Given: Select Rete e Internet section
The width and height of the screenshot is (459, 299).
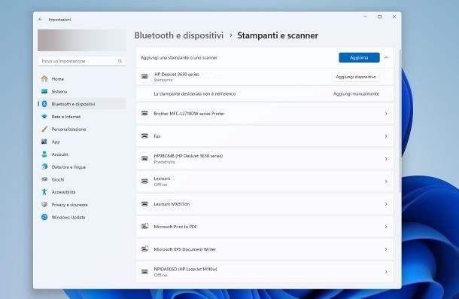Looking at the screenshot, I should coord(82,117).
